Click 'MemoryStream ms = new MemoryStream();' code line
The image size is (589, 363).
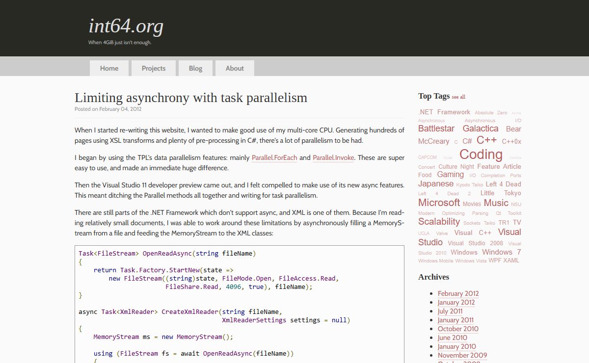[163, 337]
